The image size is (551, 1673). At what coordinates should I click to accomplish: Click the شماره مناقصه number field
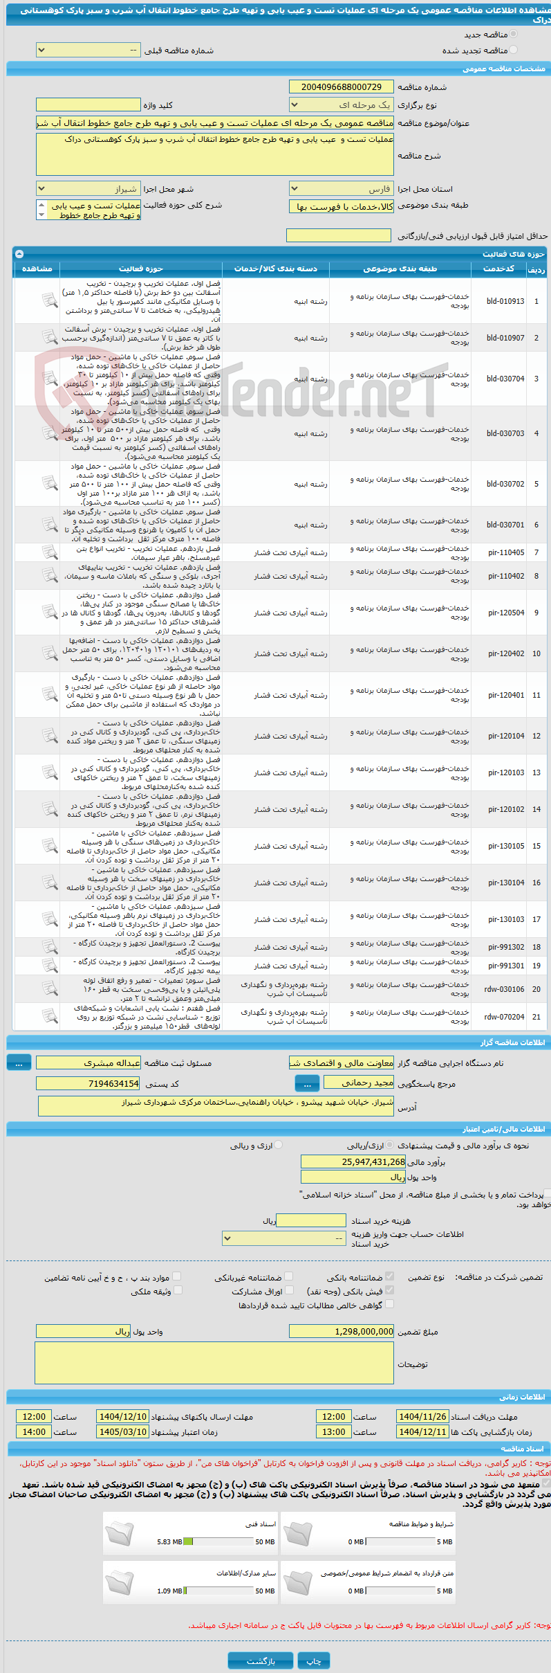click(341, 87)
